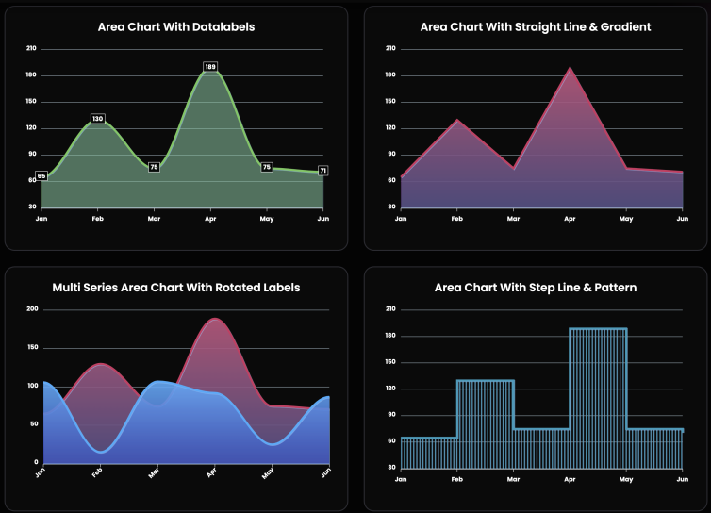Click the Mar axis label in step line chart
Image resolution: width=711 pixels, height=513 pixels.
[x=513, y=479]
